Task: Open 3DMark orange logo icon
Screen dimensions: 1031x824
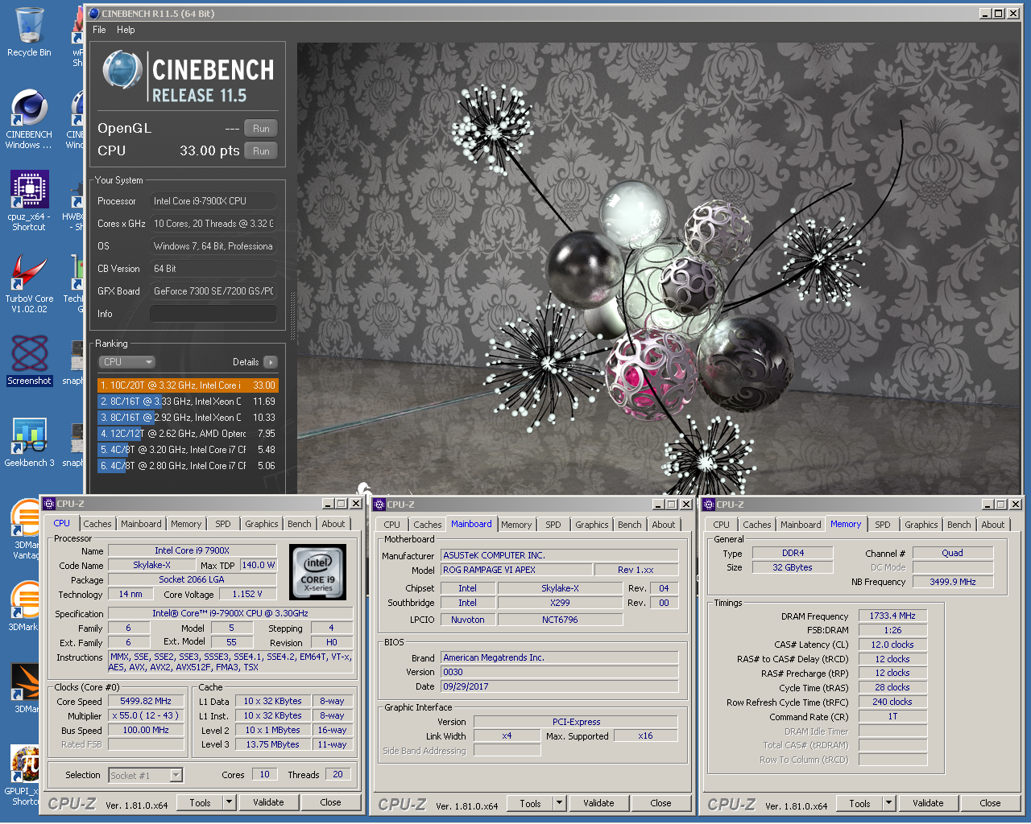Action: click(x=26, y=688)
